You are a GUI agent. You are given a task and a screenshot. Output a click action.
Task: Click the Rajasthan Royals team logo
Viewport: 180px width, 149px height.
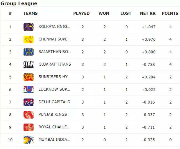[x=29, y=52]
